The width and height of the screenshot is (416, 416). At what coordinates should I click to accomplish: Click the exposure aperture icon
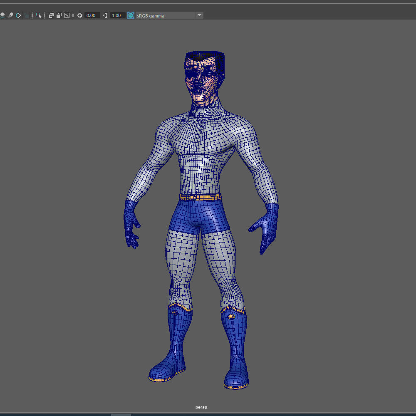click(79, 15)
